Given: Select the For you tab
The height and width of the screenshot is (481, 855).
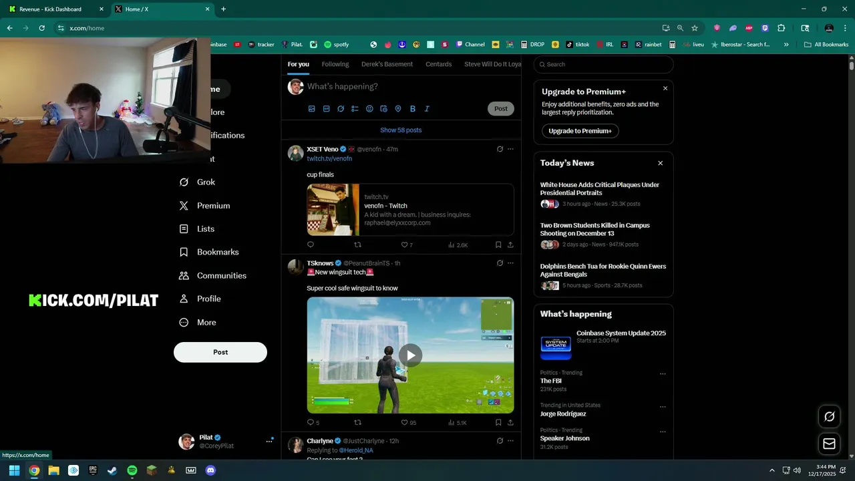Looking at the screenshot, I should [x=299, y=64].
